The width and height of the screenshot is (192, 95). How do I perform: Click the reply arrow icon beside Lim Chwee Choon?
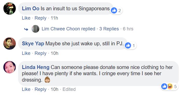(26, 29)
